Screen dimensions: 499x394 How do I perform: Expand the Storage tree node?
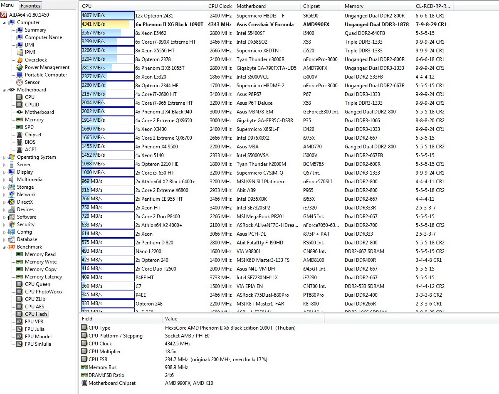pos(5,187)
